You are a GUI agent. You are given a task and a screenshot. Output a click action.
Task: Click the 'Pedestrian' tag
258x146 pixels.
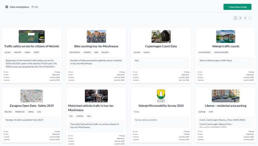[x=20, y=112]
